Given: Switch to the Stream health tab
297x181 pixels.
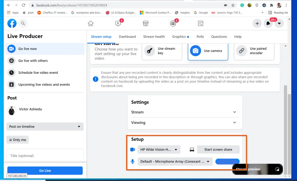Looking at the screenshot, I should [154, 36].
